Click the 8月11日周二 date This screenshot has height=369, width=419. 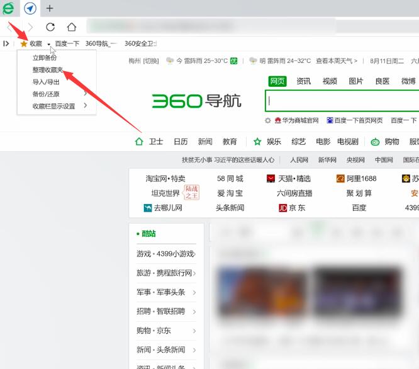point(387,61)
